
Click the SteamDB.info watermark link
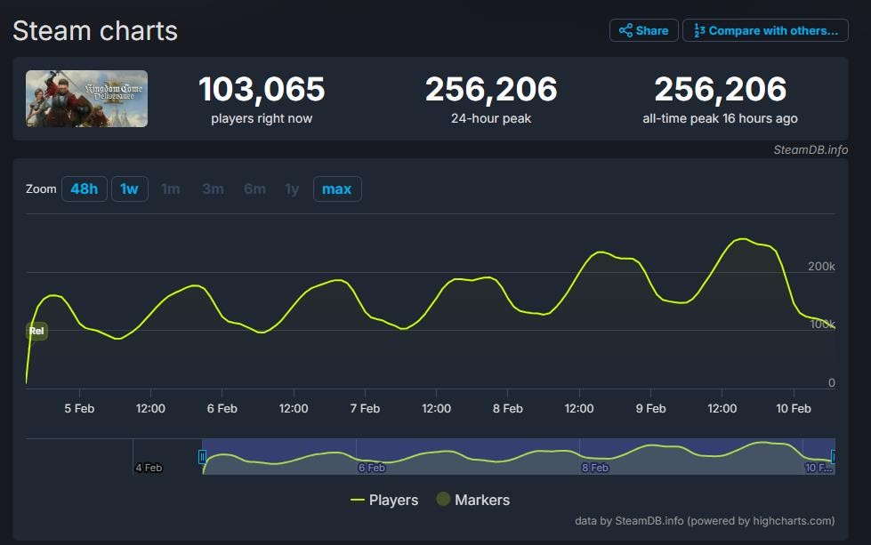pos(811,149)
